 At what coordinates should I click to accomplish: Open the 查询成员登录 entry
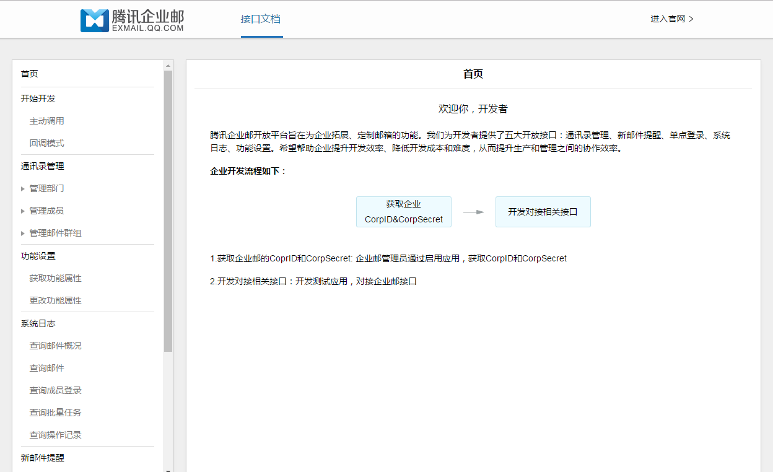[55, 390]
